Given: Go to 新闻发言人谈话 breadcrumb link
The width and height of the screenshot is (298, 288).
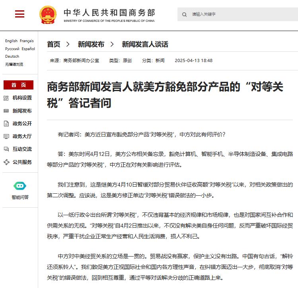Looking at the screenshot, I should coord(145,44).
